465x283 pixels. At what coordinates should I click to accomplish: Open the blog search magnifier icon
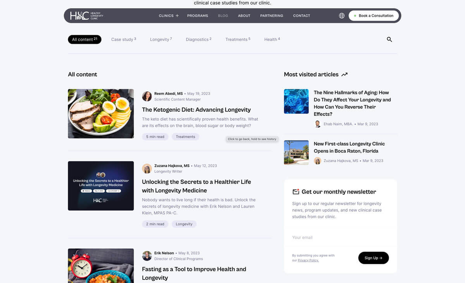(x=389, y=39)
